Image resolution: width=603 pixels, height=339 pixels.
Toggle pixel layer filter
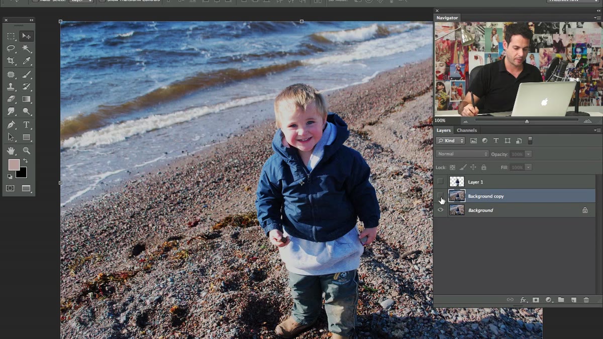coord(473,141)
